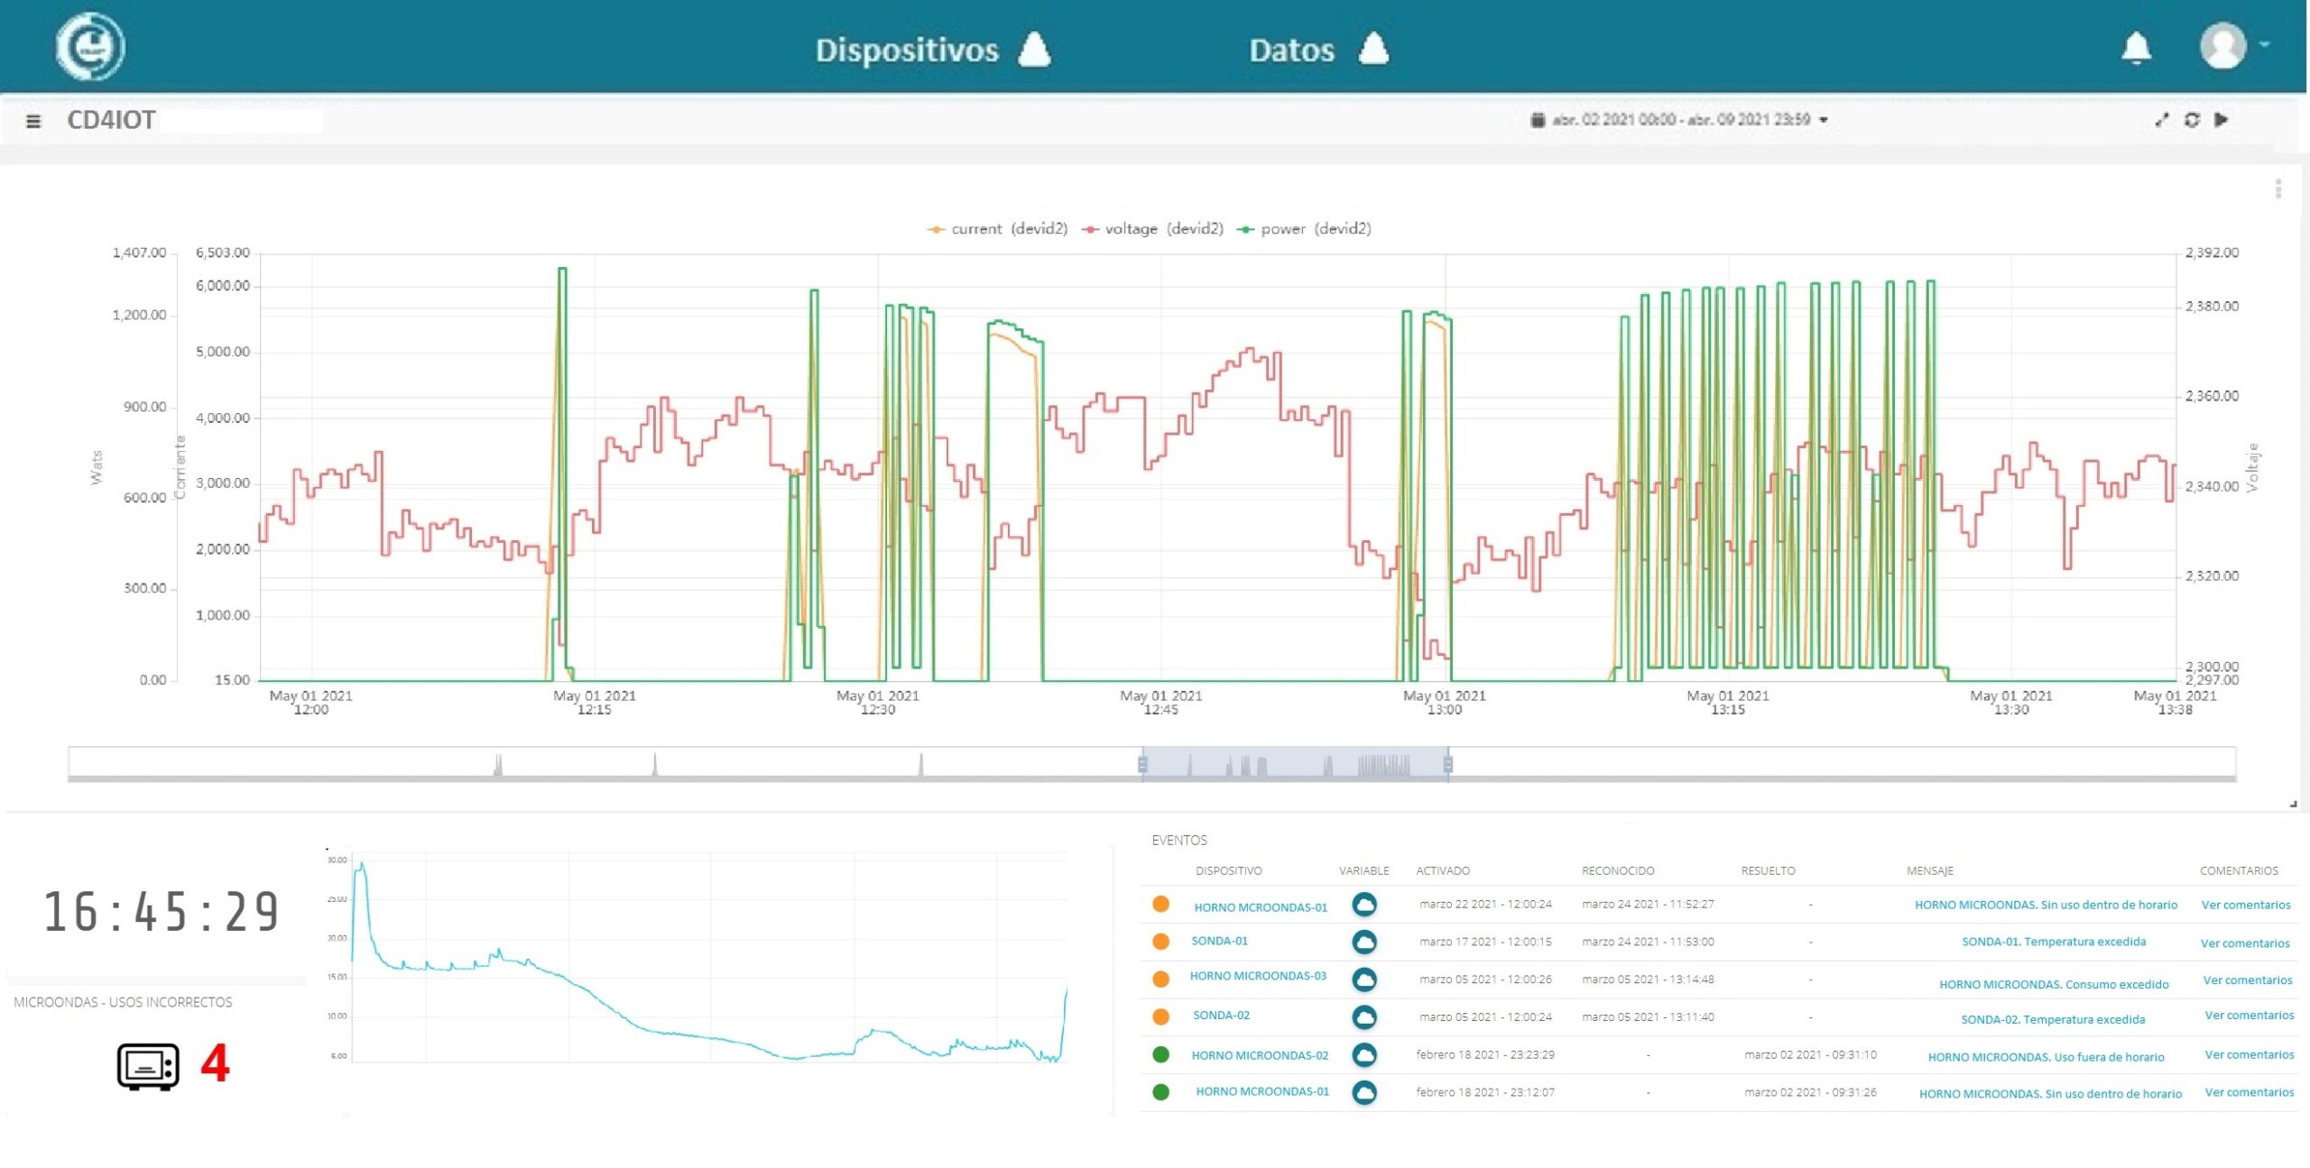
Task: Open SONDA-02 device link
Action: coord(1221,1016)
